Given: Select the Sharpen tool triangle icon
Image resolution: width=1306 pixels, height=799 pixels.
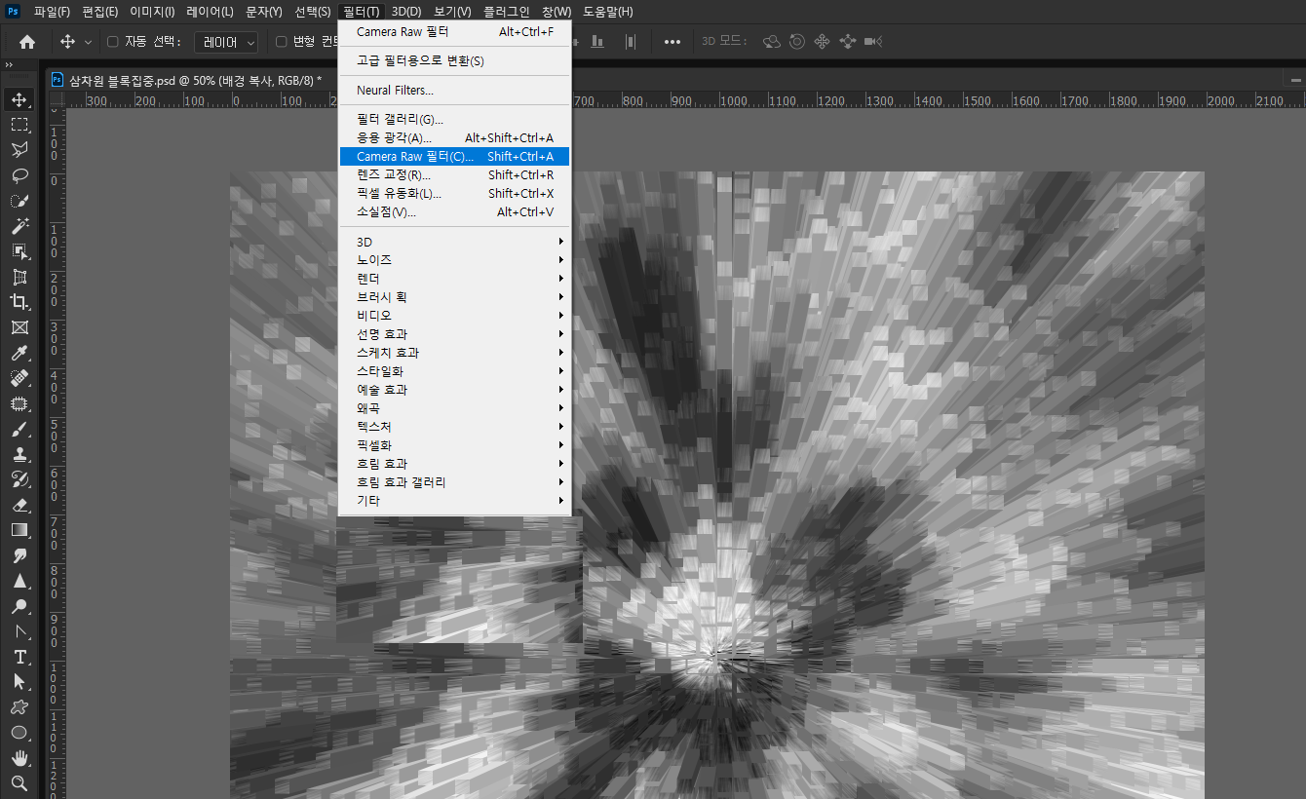Looking at the screenshot, I should click(19, 581).
